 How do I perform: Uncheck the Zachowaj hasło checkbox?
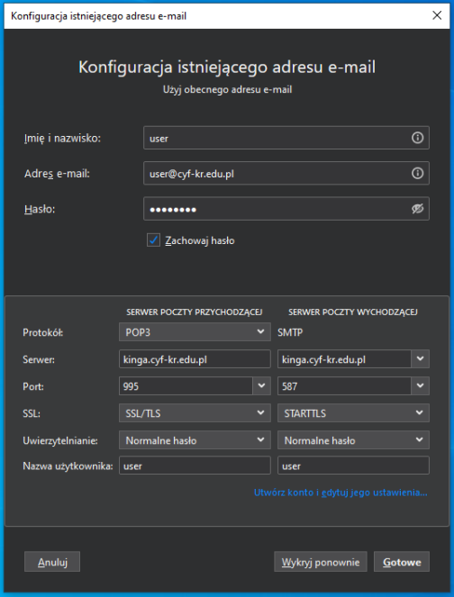click(153, 240)
